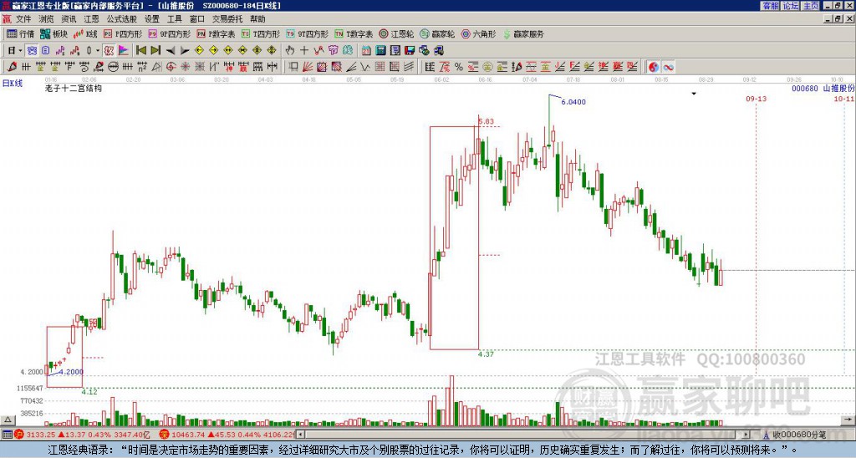Jump to last bar with green skip-forward icon
The height and width of the screenshot is (458, 856).
point(155,50)
